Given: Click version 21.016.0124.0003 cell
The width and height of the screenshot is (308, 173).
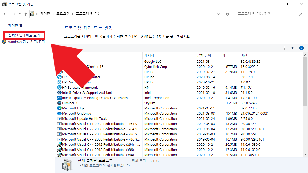Looking at the screenshot, I should (254, 114).
